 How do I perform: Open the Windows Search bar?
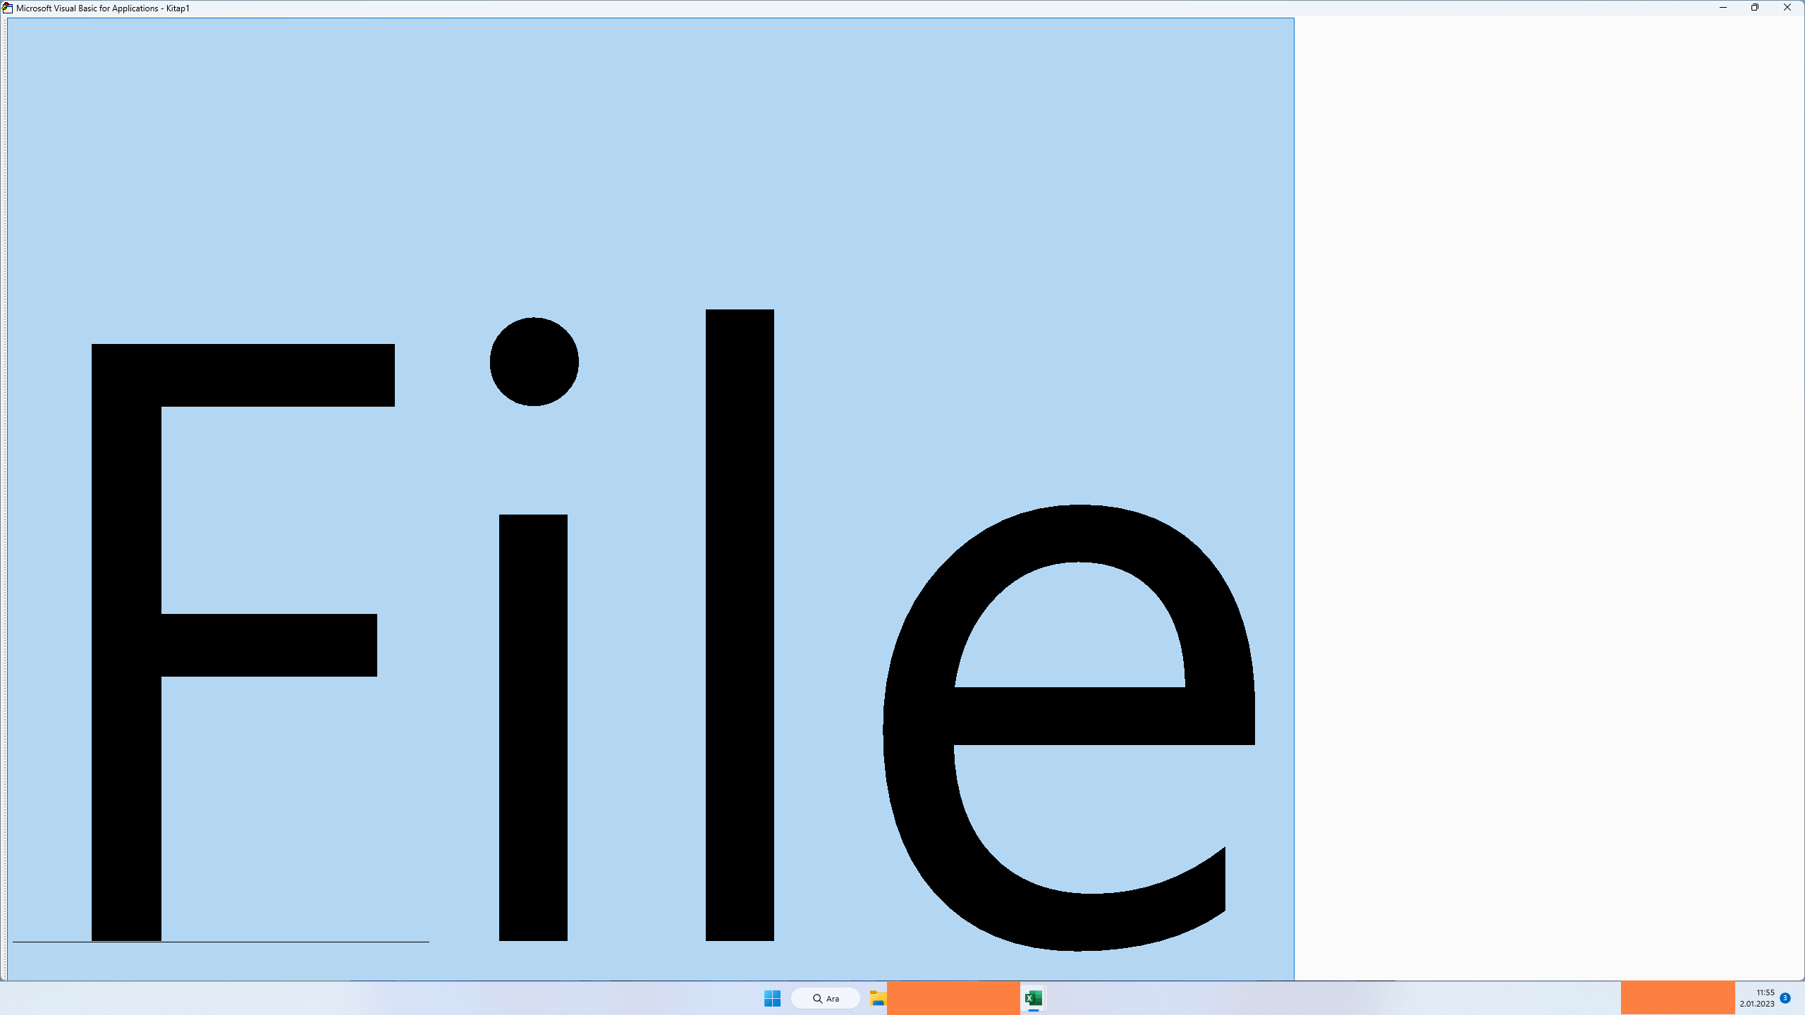(824, 999)
